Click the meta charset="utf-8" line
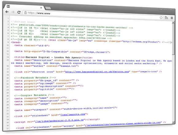178x135 pixels. [32, 46]
